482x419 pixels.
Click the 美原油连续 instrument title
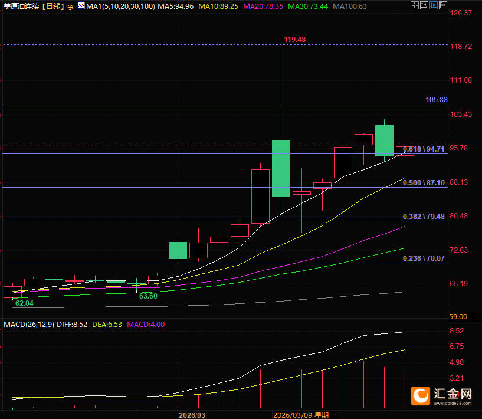(22, 6)
